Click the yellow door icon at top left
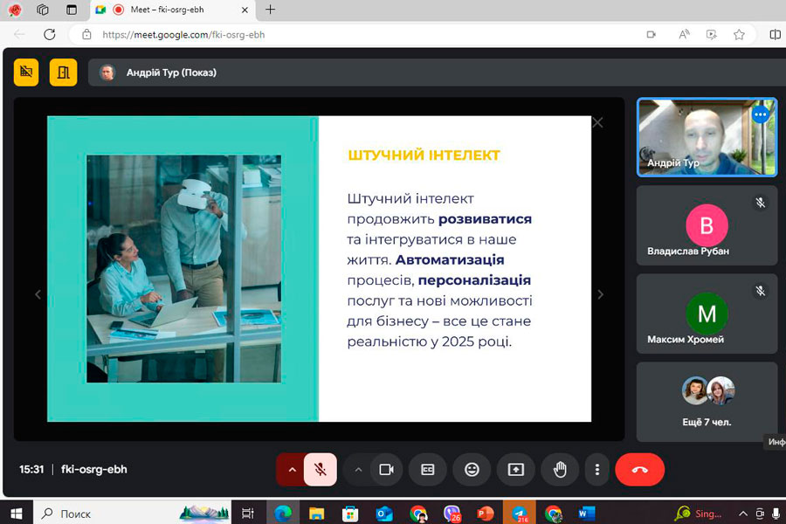Viewport: 786px width, 524px height. pyautogui.click(x=63, y=72)
